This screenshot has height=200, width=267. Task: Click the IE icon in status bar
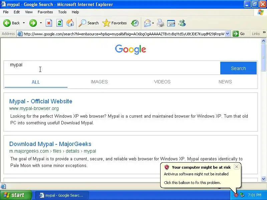click(x=3, y=186)
